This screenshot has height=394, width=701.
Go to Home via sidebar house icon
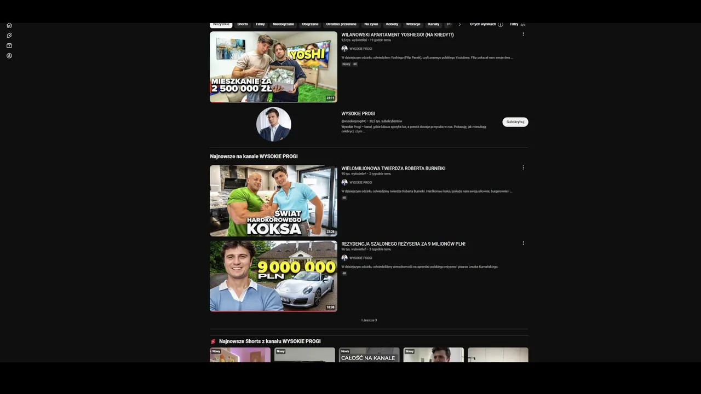tap(9, 25)
